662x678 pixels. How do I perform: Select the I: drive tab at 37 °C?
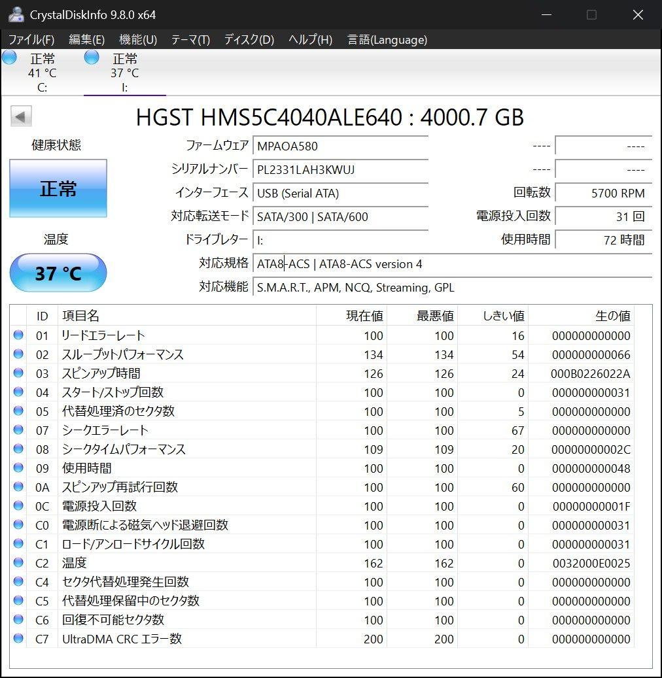(124, 73)
